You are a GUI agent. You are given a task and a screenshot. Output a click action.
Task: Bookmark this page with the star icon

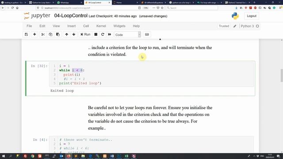point(162,8)
